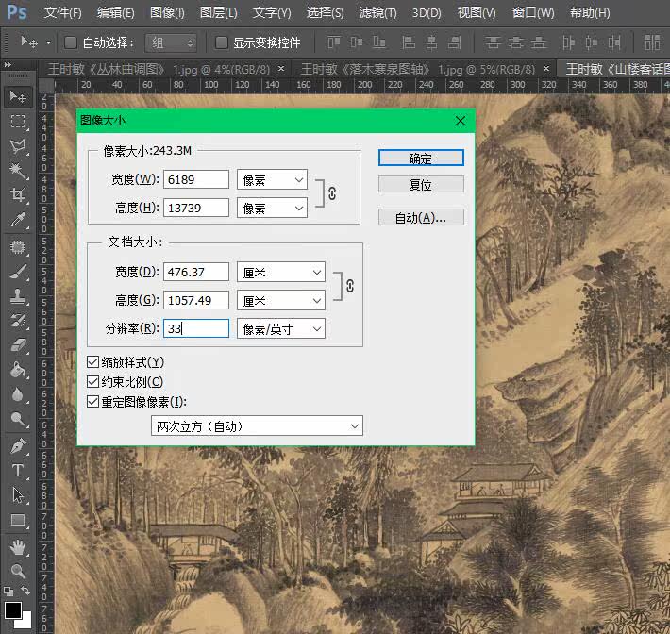Select the Polygonal Lasso tool
This screenshot has width=670, height=634.
[18, 146]
